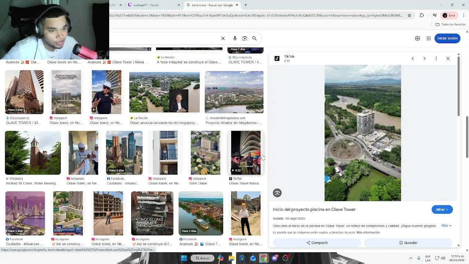469x264 pixels.
Task: Open Microsoft Store from the taskbar
Action: pyautogui.click(x=242, y=258)
